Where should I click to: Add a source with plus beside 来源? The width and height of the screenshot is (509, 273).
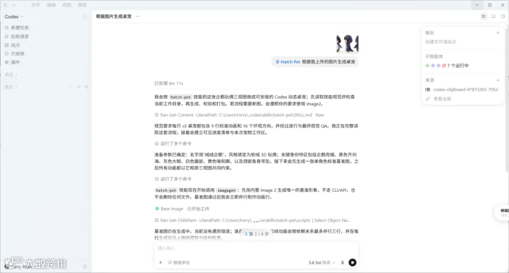[498, 80]
